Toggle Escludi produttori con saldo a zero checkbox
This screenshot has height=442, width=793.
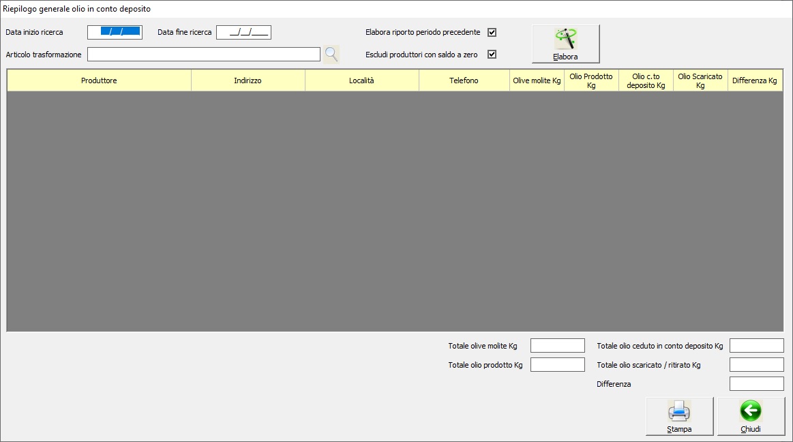492,54
